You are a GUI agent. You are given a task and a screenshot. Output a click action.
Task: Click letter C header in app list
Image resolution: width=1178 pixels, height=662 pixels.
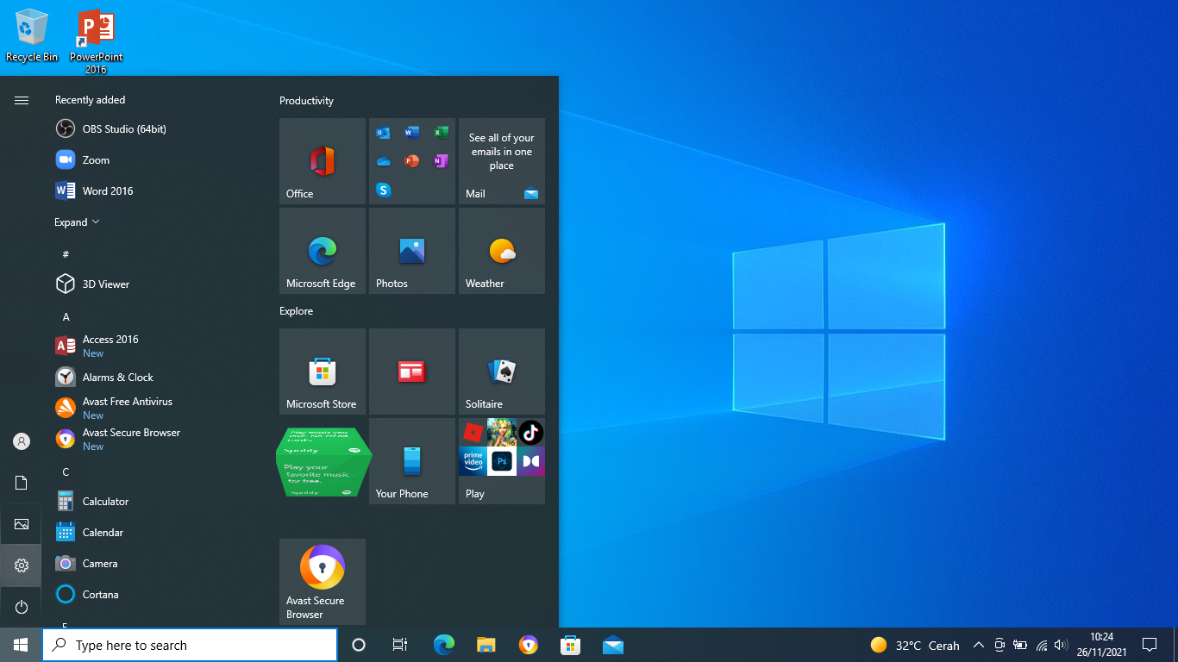66,472
